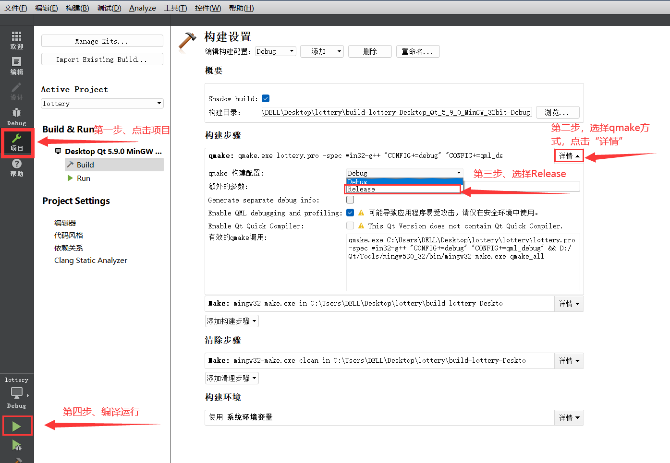Select Release in the qmake configuration list
This screenshot has height=463, width=670.
[x=403, y=189]
